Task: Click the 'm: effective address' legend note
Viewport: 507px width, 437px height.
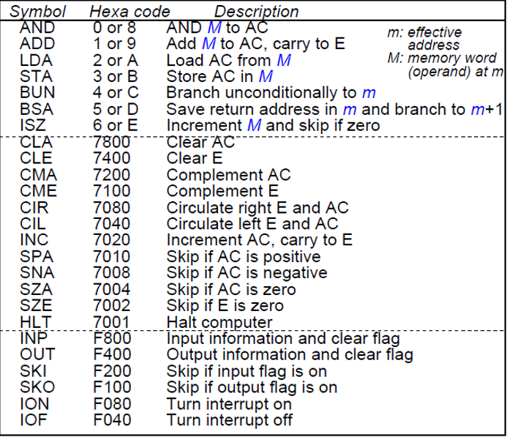Action: pyautogui.click(x=424, y=39)
